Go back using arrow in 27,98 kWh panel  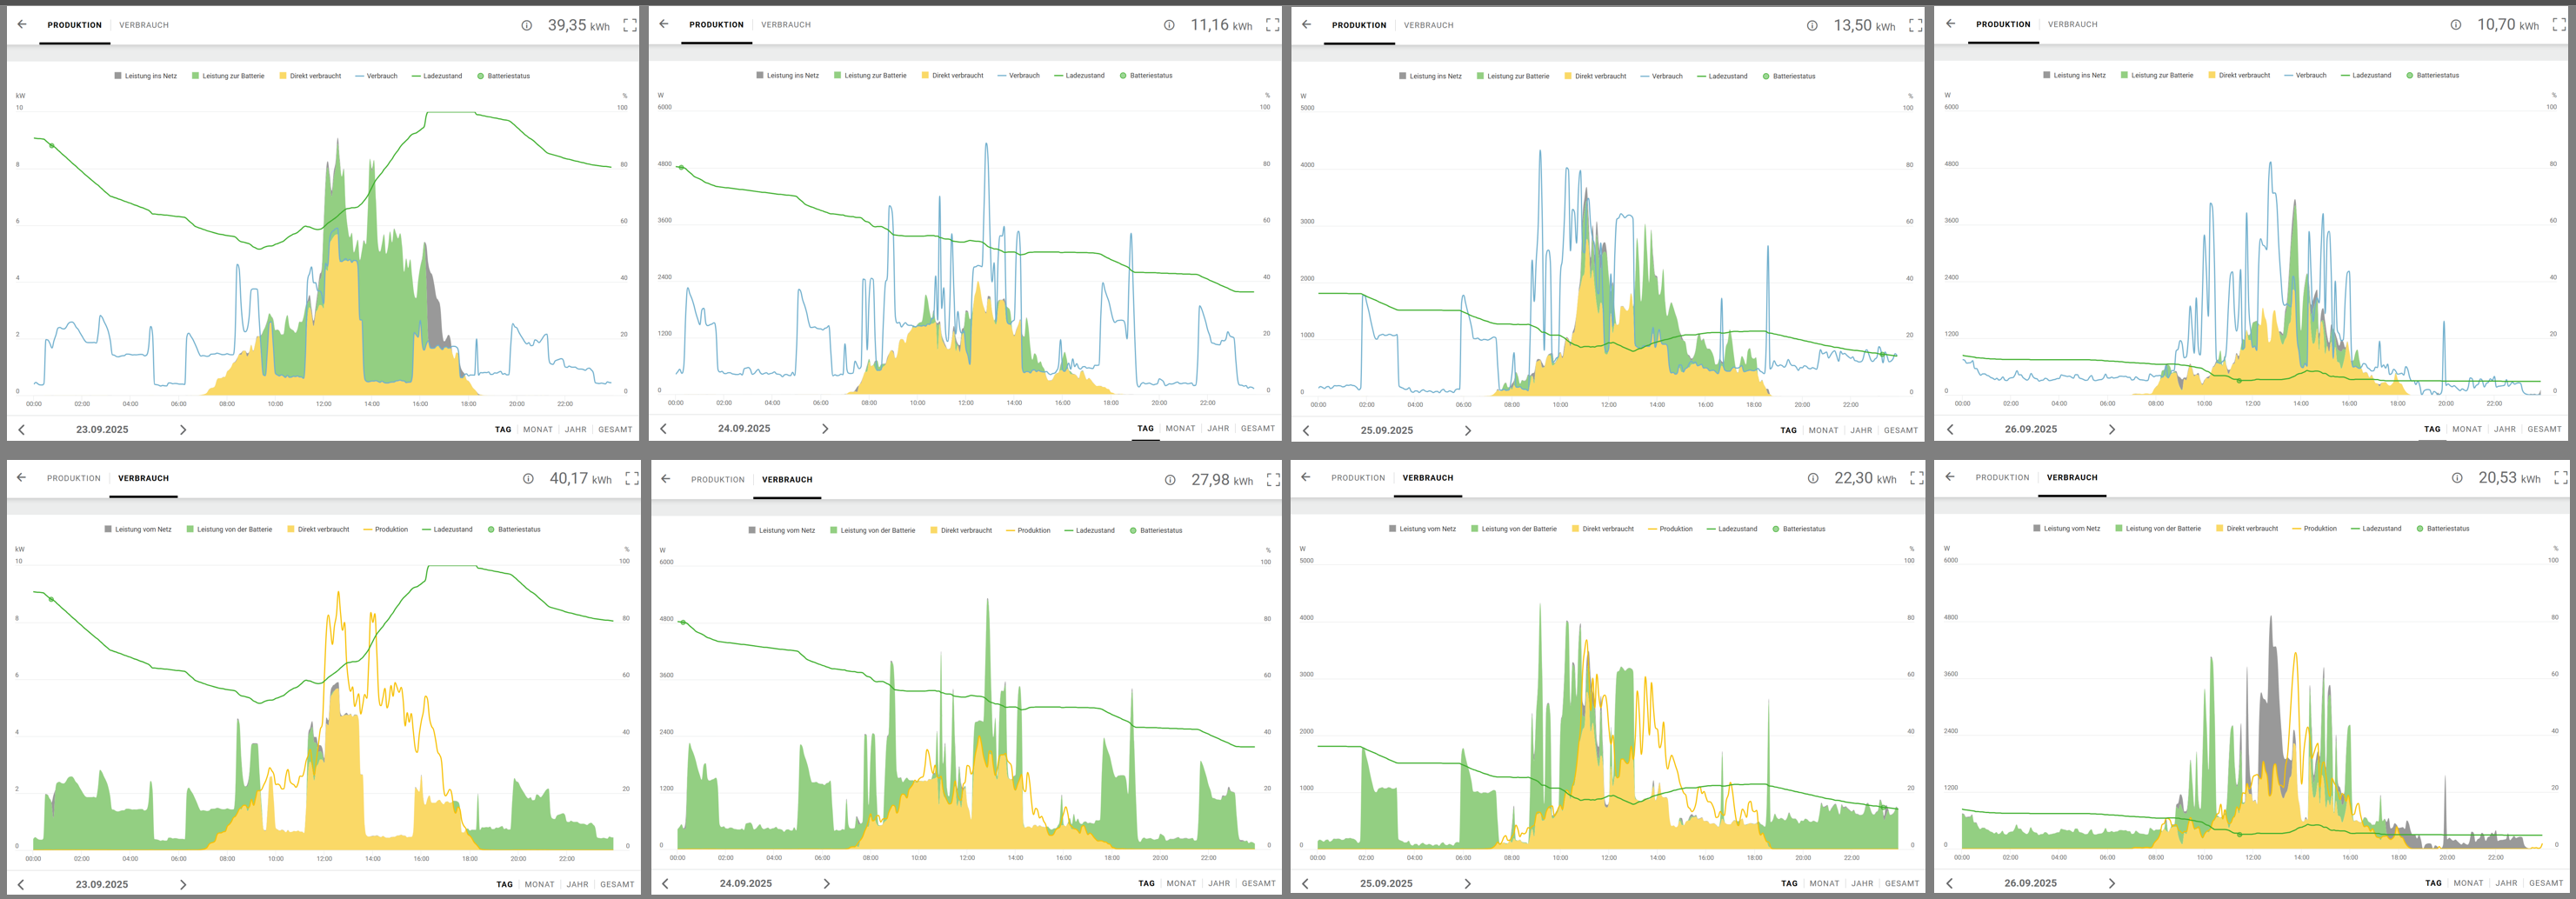[665, 479]
